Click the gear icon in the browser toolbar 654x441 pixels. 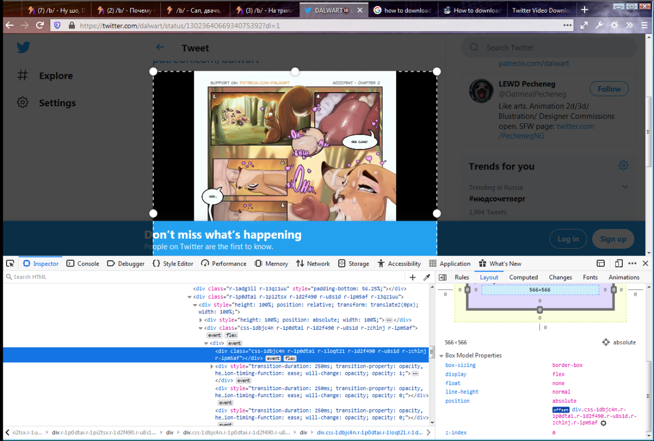pyautogui.click(x=614, y=26)
